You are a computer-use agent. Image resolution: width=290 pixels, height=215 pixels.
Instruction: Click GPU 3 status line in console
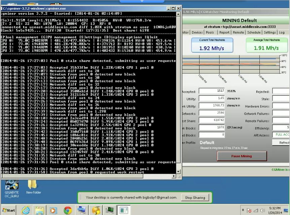click(88, 51)
